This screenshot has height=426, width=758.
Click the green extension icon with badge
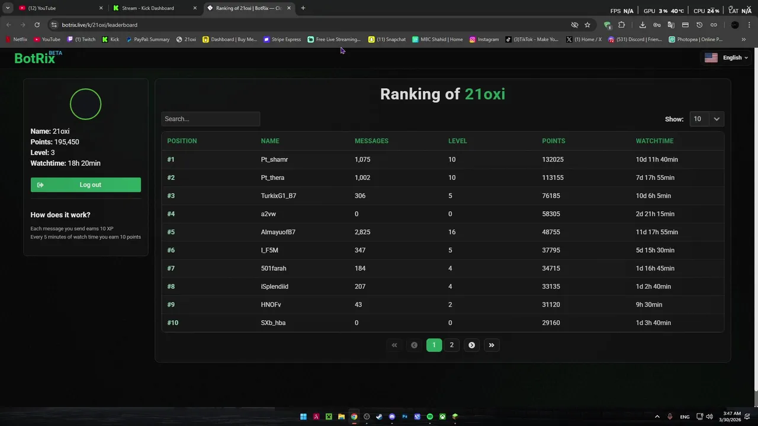point(608,25)
